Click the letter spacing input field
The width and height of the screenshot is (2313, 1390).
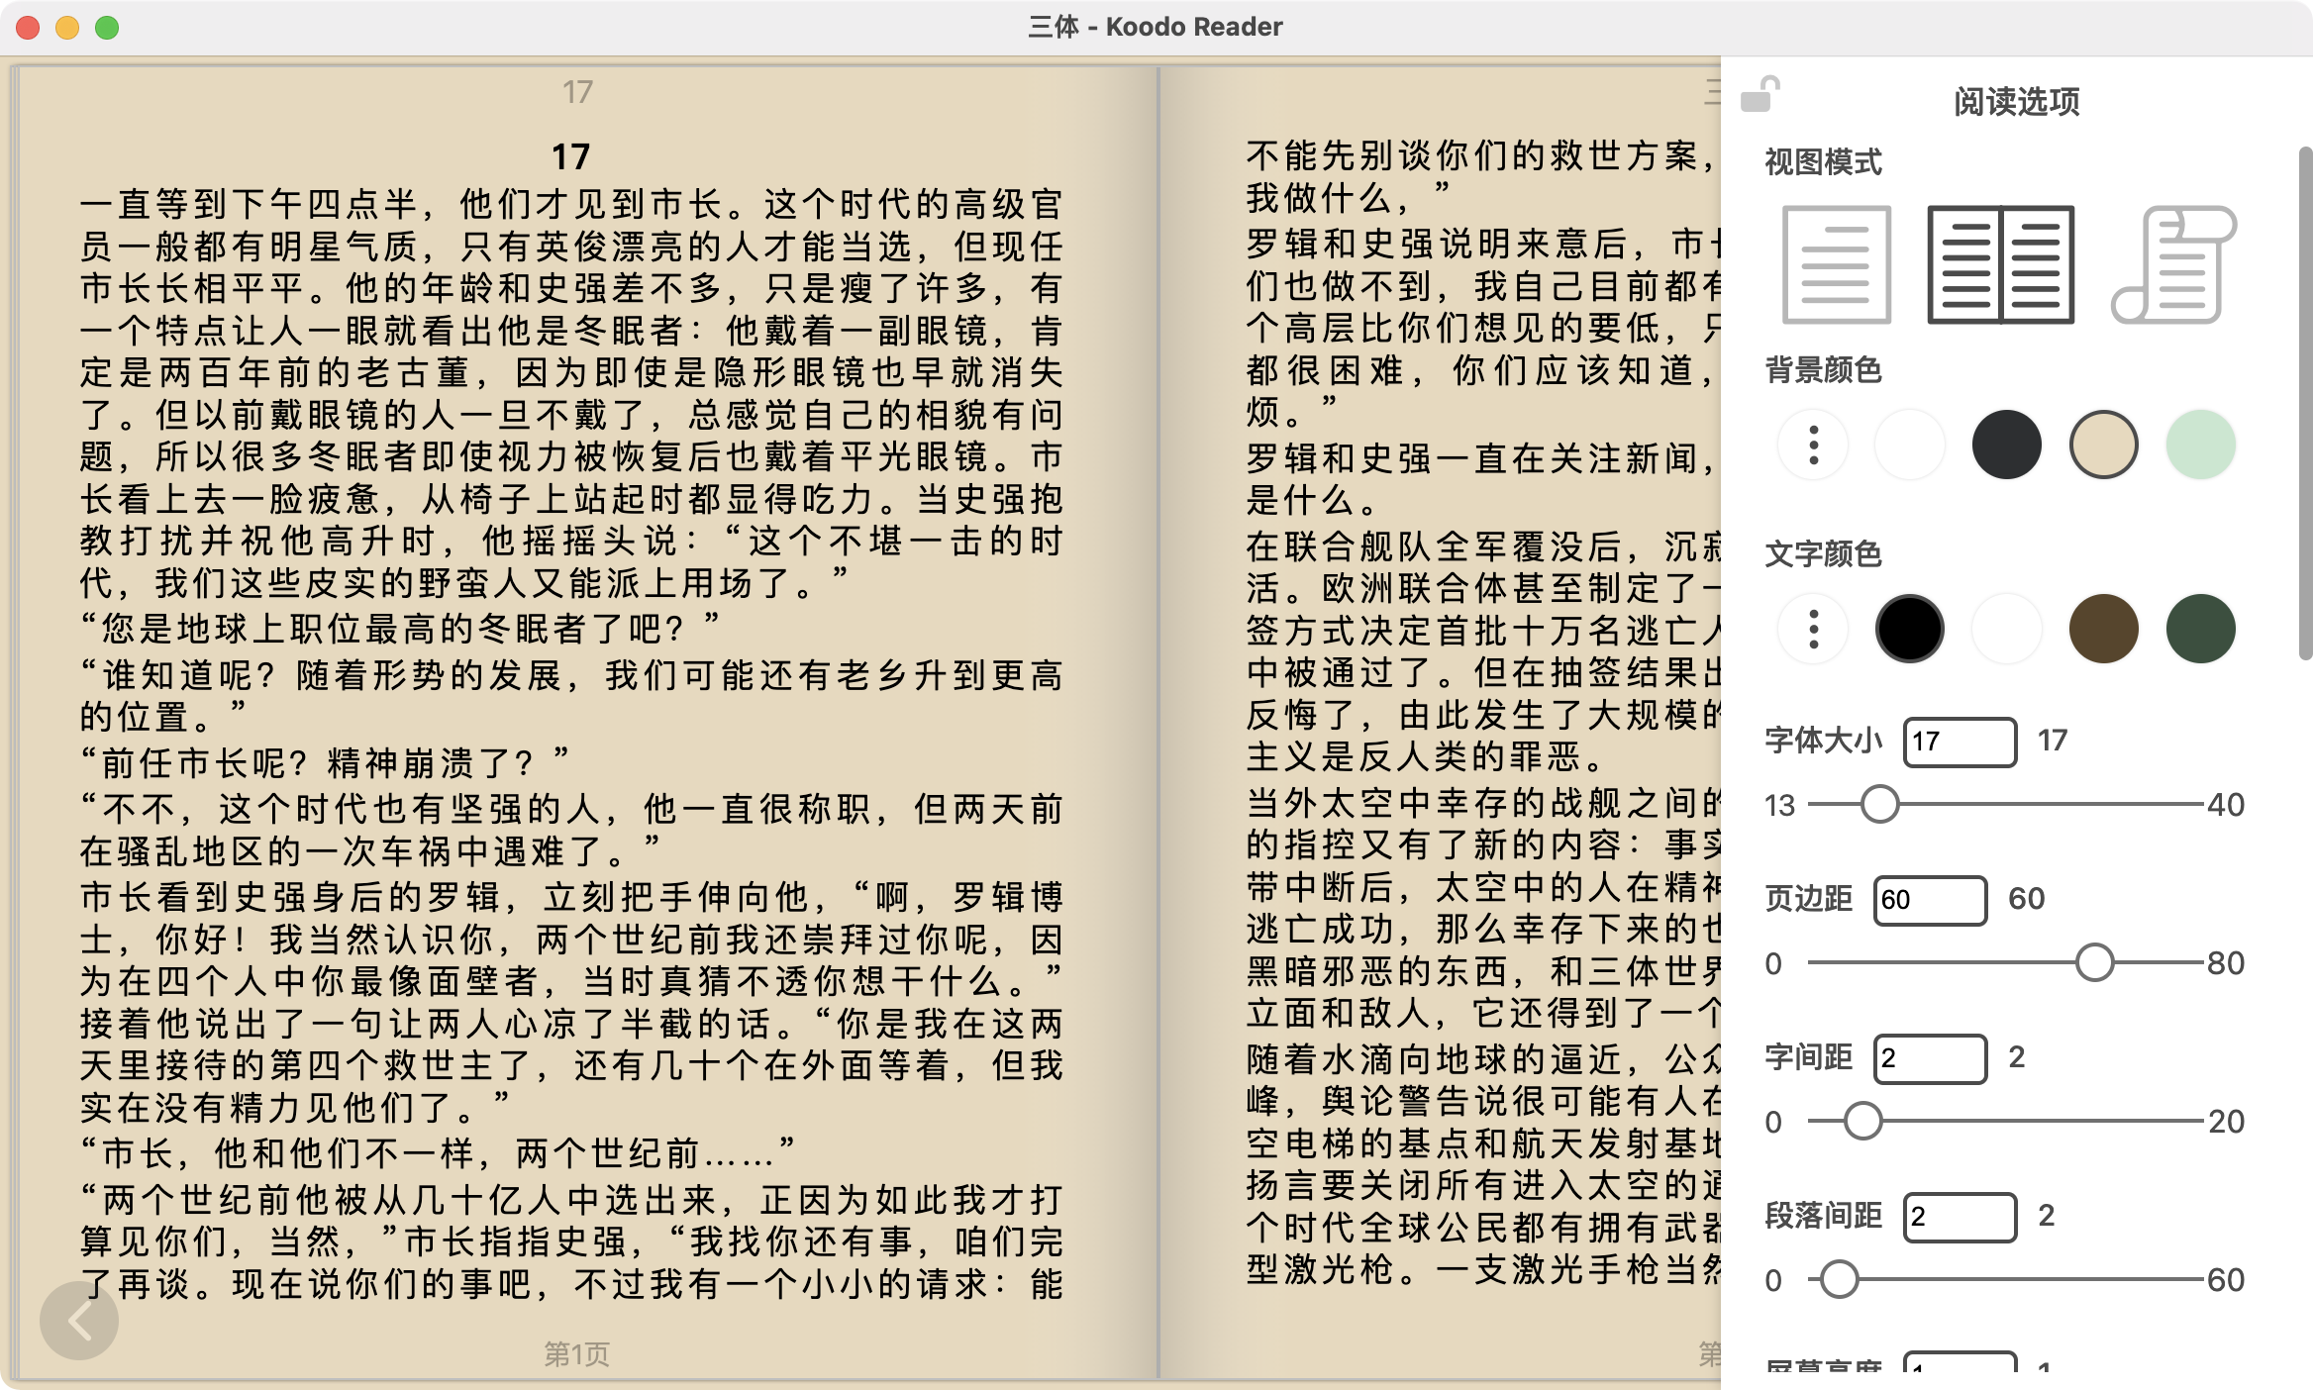click(x=1930, y=1058)
